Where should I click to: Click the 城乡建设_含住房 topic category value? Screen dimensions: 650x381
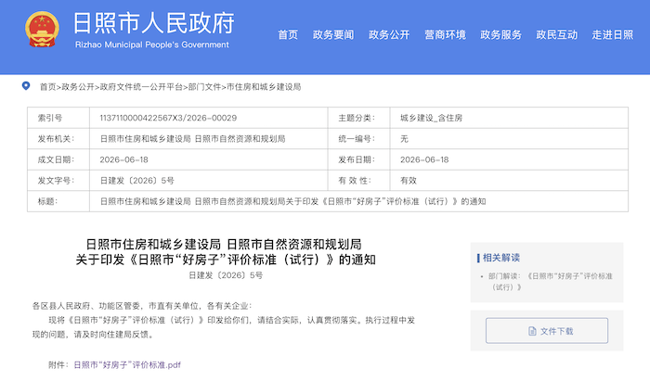click(x=431, y=118)
